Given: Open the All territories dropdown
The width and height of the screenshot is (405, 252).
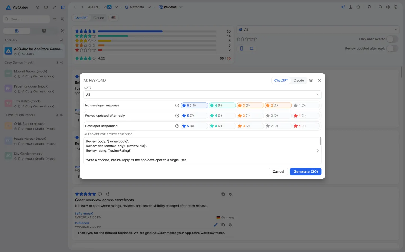Looking at the screenshot, I should coord(318,29).
